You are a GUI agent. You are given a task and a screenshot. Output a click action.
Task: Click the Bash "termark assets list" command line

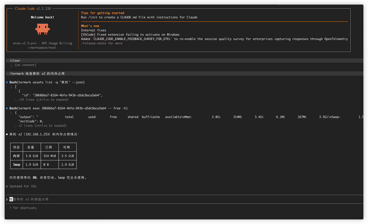[x=47, y=82]
